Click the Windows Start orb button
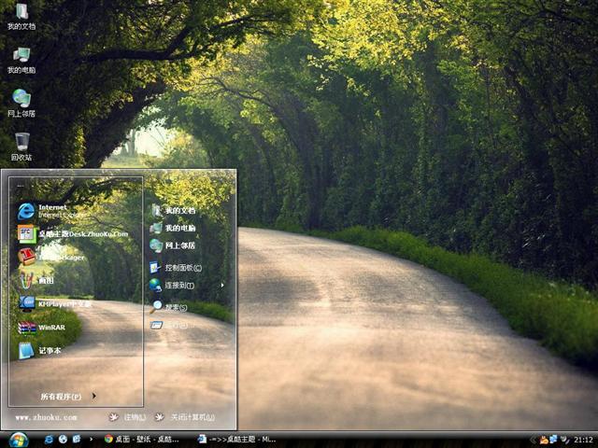Image resolution: width=598 pixels, height=448 pixels. [x=18, y=439]
